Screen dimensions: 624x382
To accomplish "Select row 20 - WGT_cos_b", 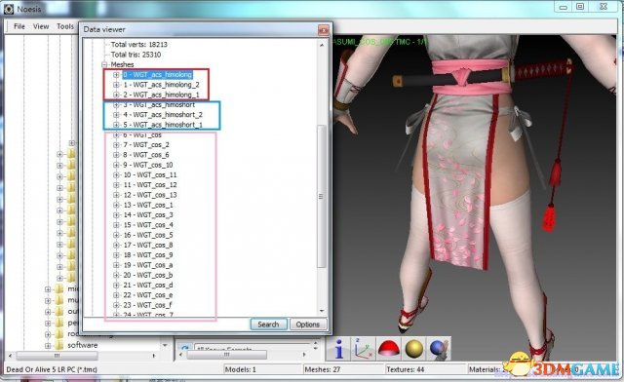I will (147, 275).
